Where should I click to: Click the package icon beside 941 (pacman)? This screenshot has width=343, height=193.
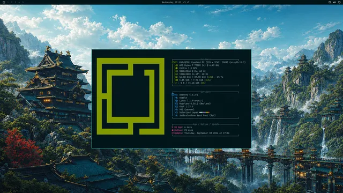(176, 109)
